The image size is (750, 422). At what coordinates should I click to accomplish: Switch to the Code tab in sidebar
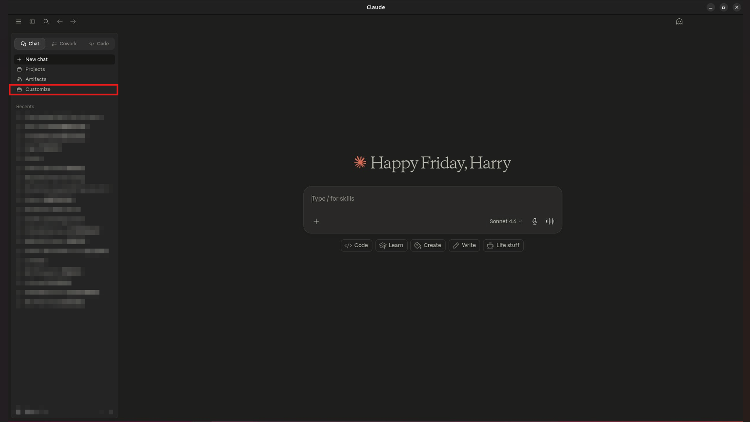99,44
